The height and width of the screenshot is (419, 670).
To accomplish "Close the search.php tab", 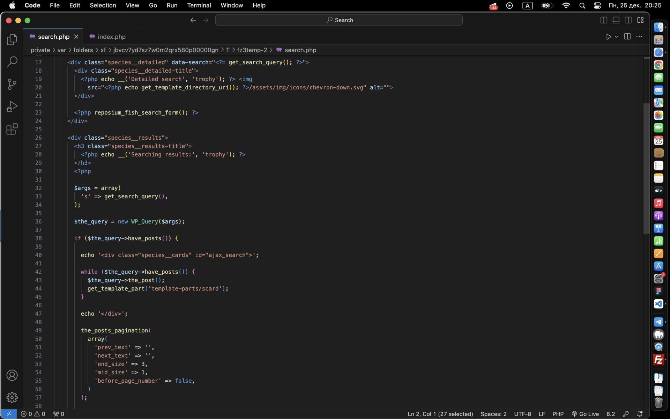I will pos(76,37).
